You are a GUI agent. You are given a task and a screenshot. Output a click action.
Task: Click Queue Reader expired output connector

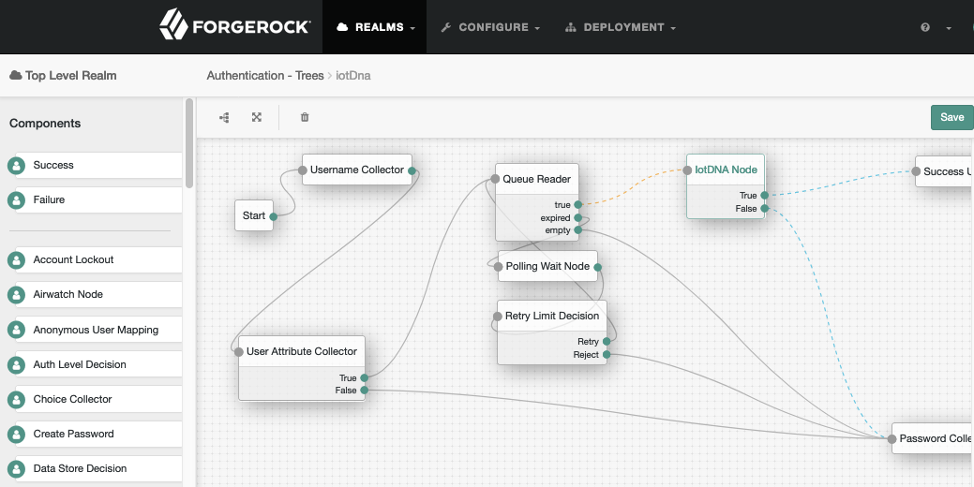coord(578,218)
